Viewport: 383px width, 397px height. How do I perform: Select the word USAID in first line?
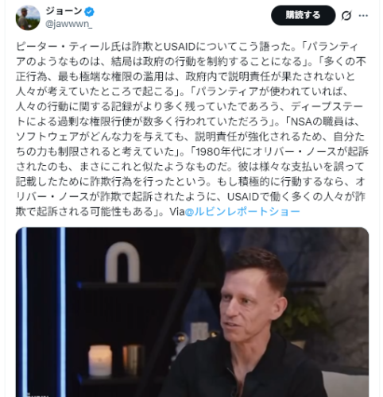point(180,47)
